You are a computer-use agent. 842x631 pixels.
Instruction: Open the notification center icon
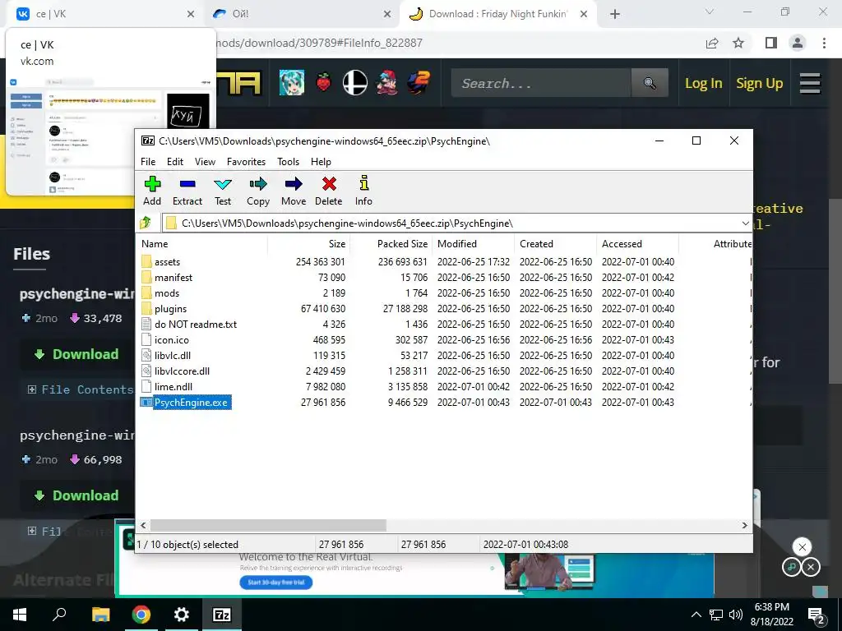pyautogui.click(x=816, y=615)
